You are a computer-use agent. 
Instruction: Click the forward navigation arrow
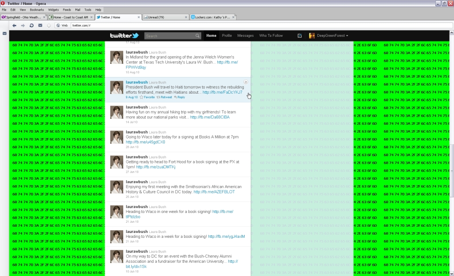click(23, 25)
